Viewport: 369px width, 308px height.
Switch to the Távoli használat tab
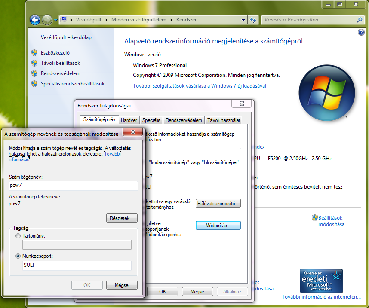point(223,120)
